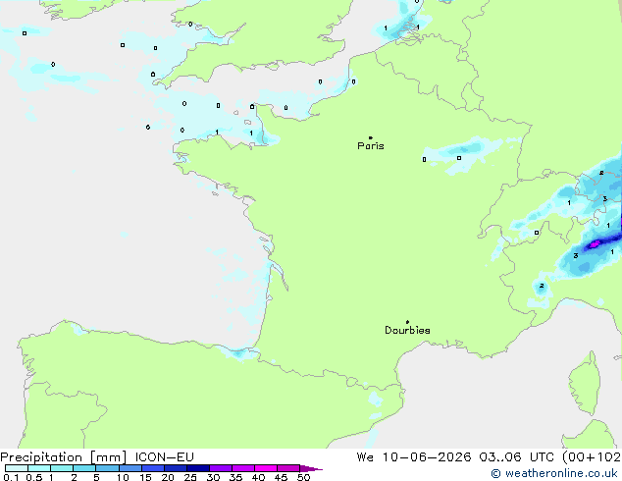Pick the 0.5–1 mm legend color swatch
The image size is (622, 481).
[x=39, y=468]
